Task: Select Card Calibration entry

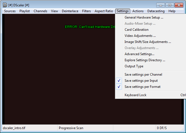Action: pyautogui.click(x=150, y=30)
